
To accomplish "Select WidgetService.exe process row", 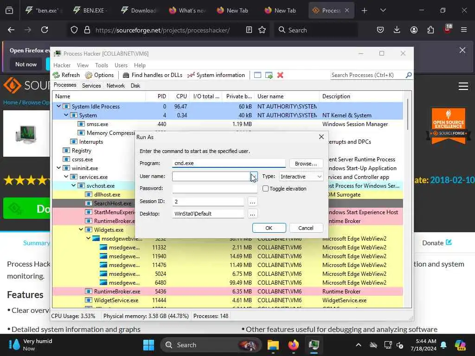I will point(227,300).
